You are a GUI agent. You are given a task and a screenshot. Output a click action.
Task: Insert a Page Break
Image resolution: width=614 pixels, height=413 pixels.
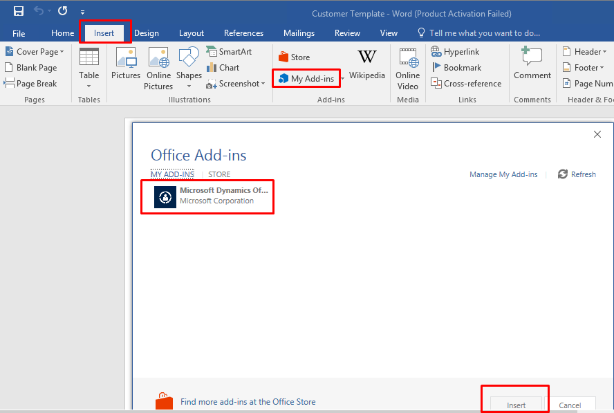point(31,84)
